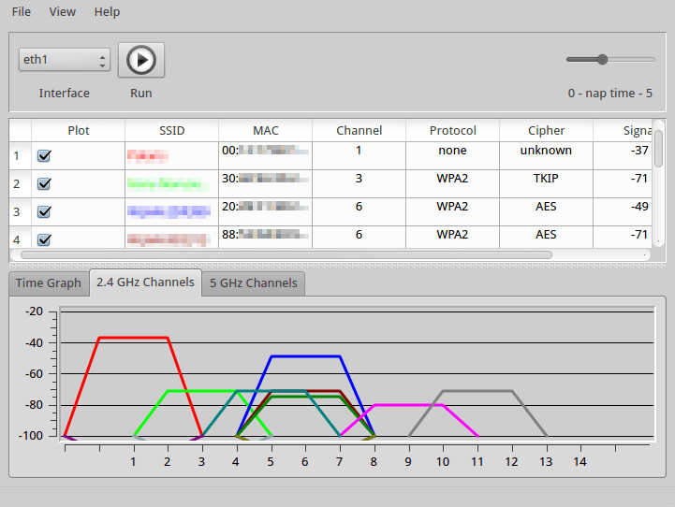Select the 2.4 GHz Channels tab
Screen dimensions: 675x507
coord(145,282)
